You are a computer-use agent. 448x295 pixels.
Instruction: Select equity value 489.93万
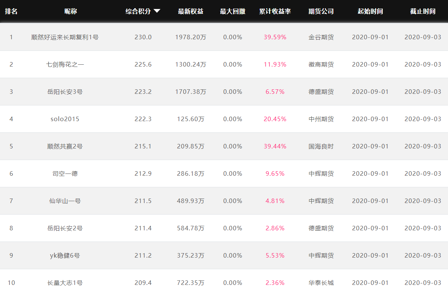tap(190, 201)
